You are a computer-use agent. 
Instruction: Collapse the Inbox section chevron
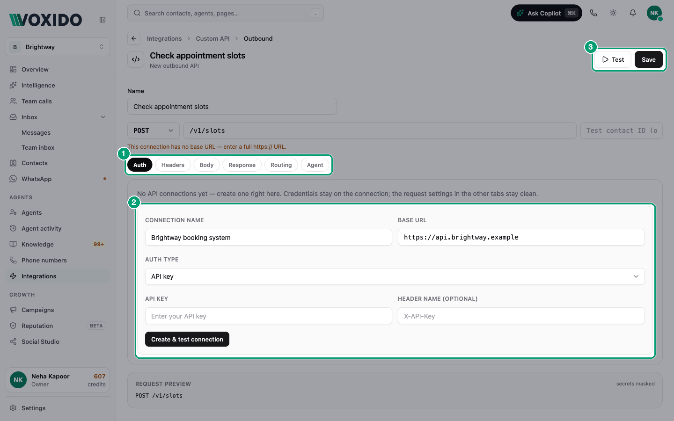tap(103, 117)
